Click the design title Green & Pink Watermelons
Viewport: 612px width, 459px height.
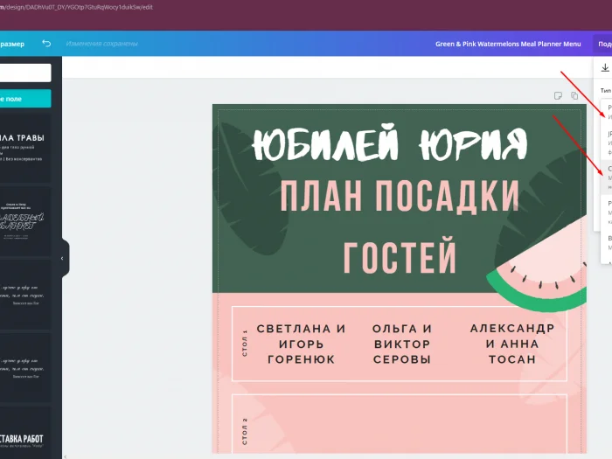click(x=507, y=44)
